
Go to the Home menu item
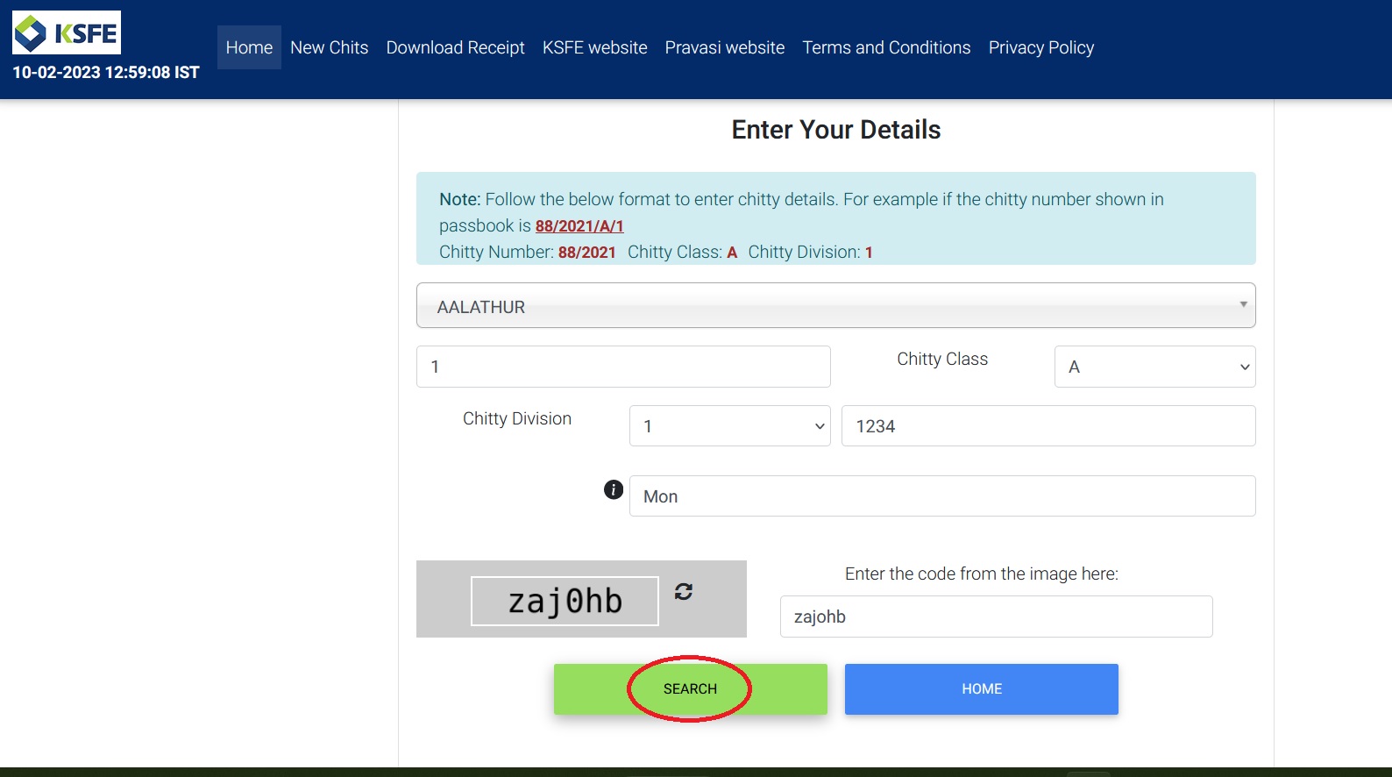(x=249, y=47)
